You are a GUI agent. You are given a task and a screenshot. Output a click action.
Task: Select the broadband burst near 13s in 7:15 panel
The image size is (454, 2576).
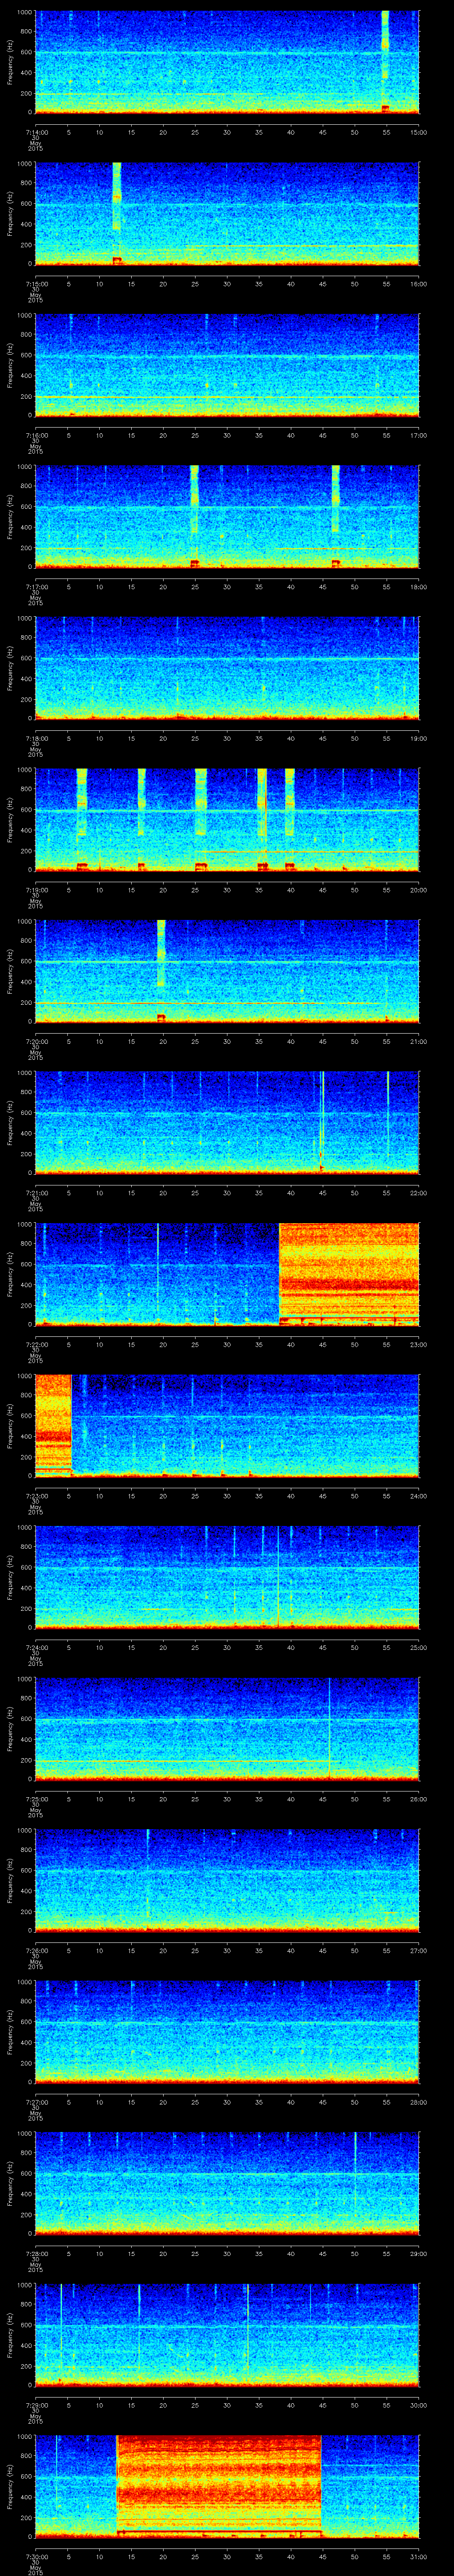click(117, 213)
